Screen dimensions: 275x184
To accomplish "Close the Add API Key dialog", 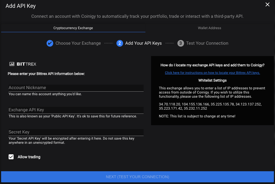I will [x=267, y=4].
